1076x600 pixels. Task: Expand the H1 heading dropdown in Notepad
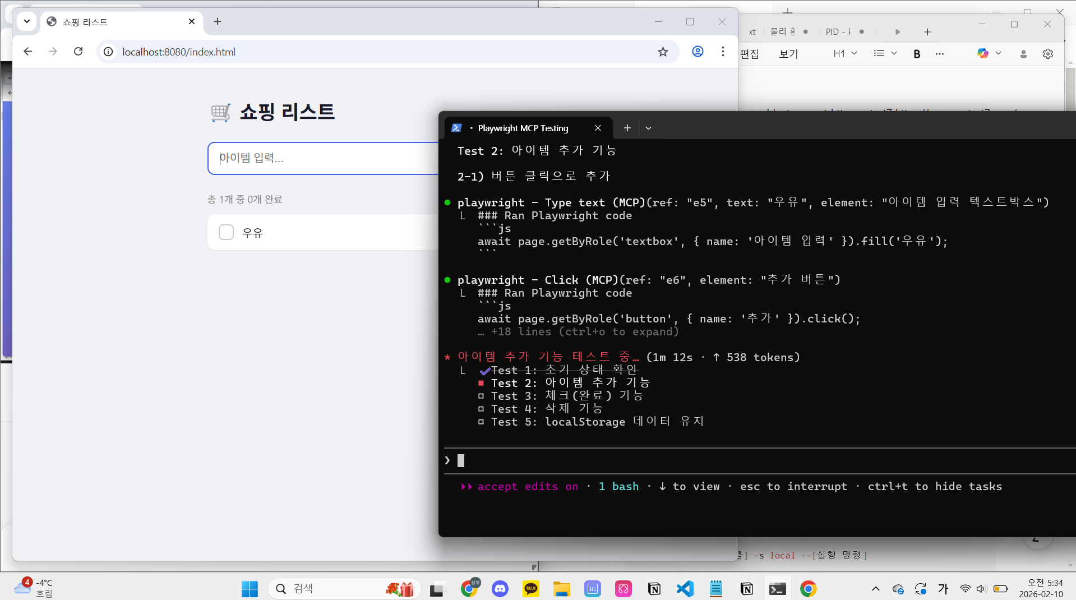845,53
